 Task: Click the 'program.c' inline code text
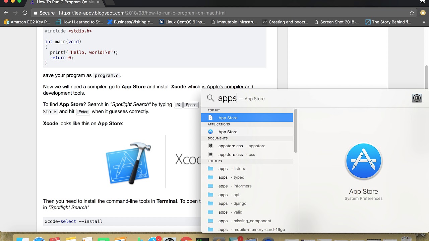(107, 76)
